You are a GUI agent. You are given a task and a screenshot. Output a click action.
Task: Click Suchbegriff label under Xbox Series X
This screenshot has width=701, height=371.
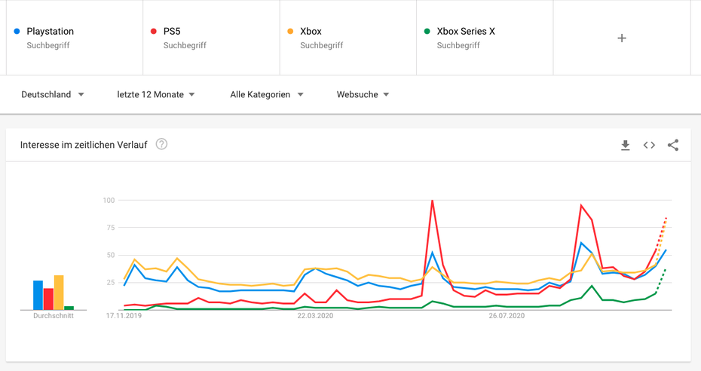click(x=458, y=45)
